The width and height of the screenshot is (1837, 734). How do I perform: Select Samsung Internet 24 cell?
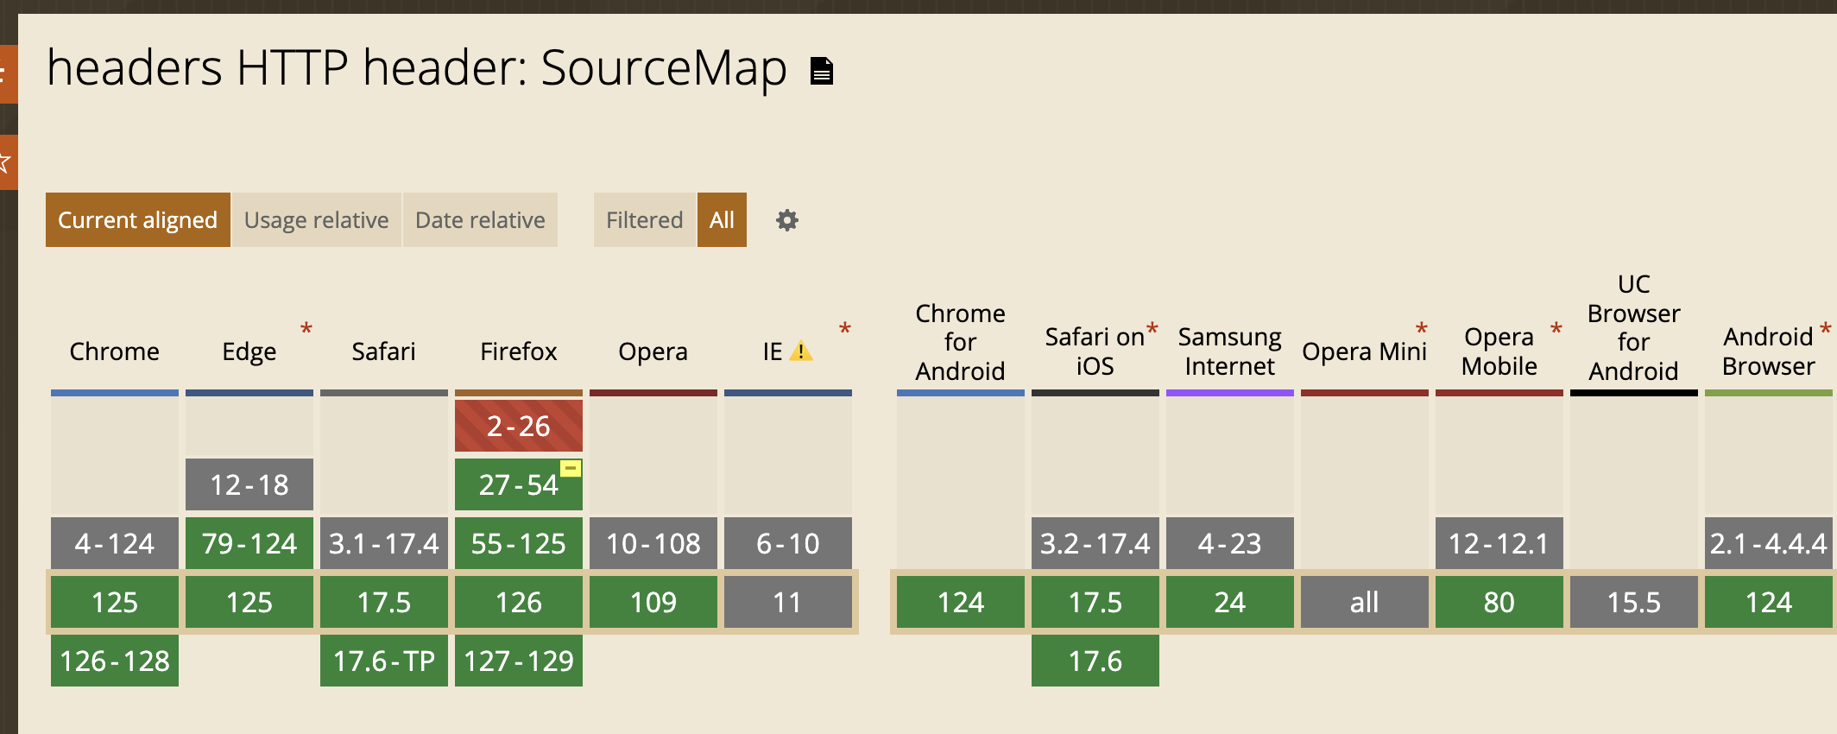click(1230, 602)
